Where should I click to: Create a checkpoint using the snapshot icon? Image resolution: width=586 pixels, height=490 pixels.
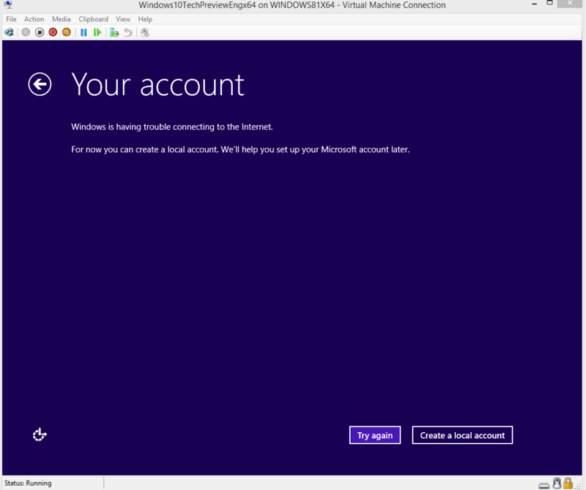tap(114, 33)
